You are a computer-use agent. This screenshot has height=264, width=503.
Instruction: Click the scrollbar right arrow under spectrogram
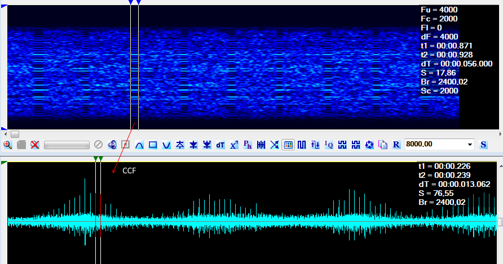coord(500,134)
